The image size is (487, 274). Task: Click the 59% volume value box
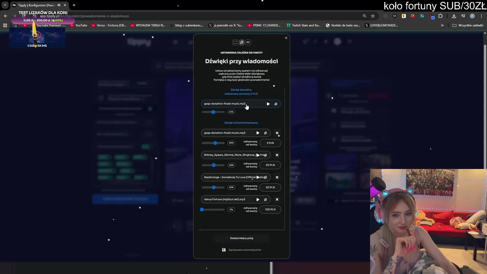pos(231,143)
